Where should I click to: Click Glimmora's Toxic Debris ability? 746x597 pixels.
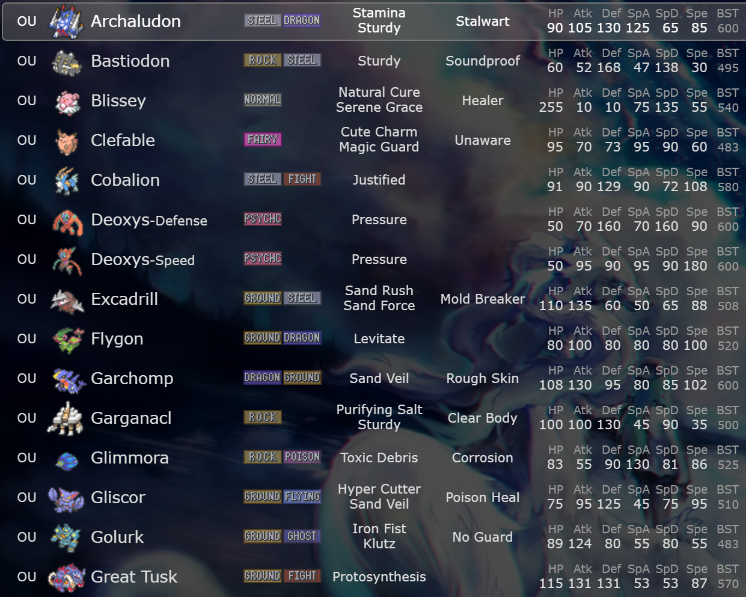(379, 458)
